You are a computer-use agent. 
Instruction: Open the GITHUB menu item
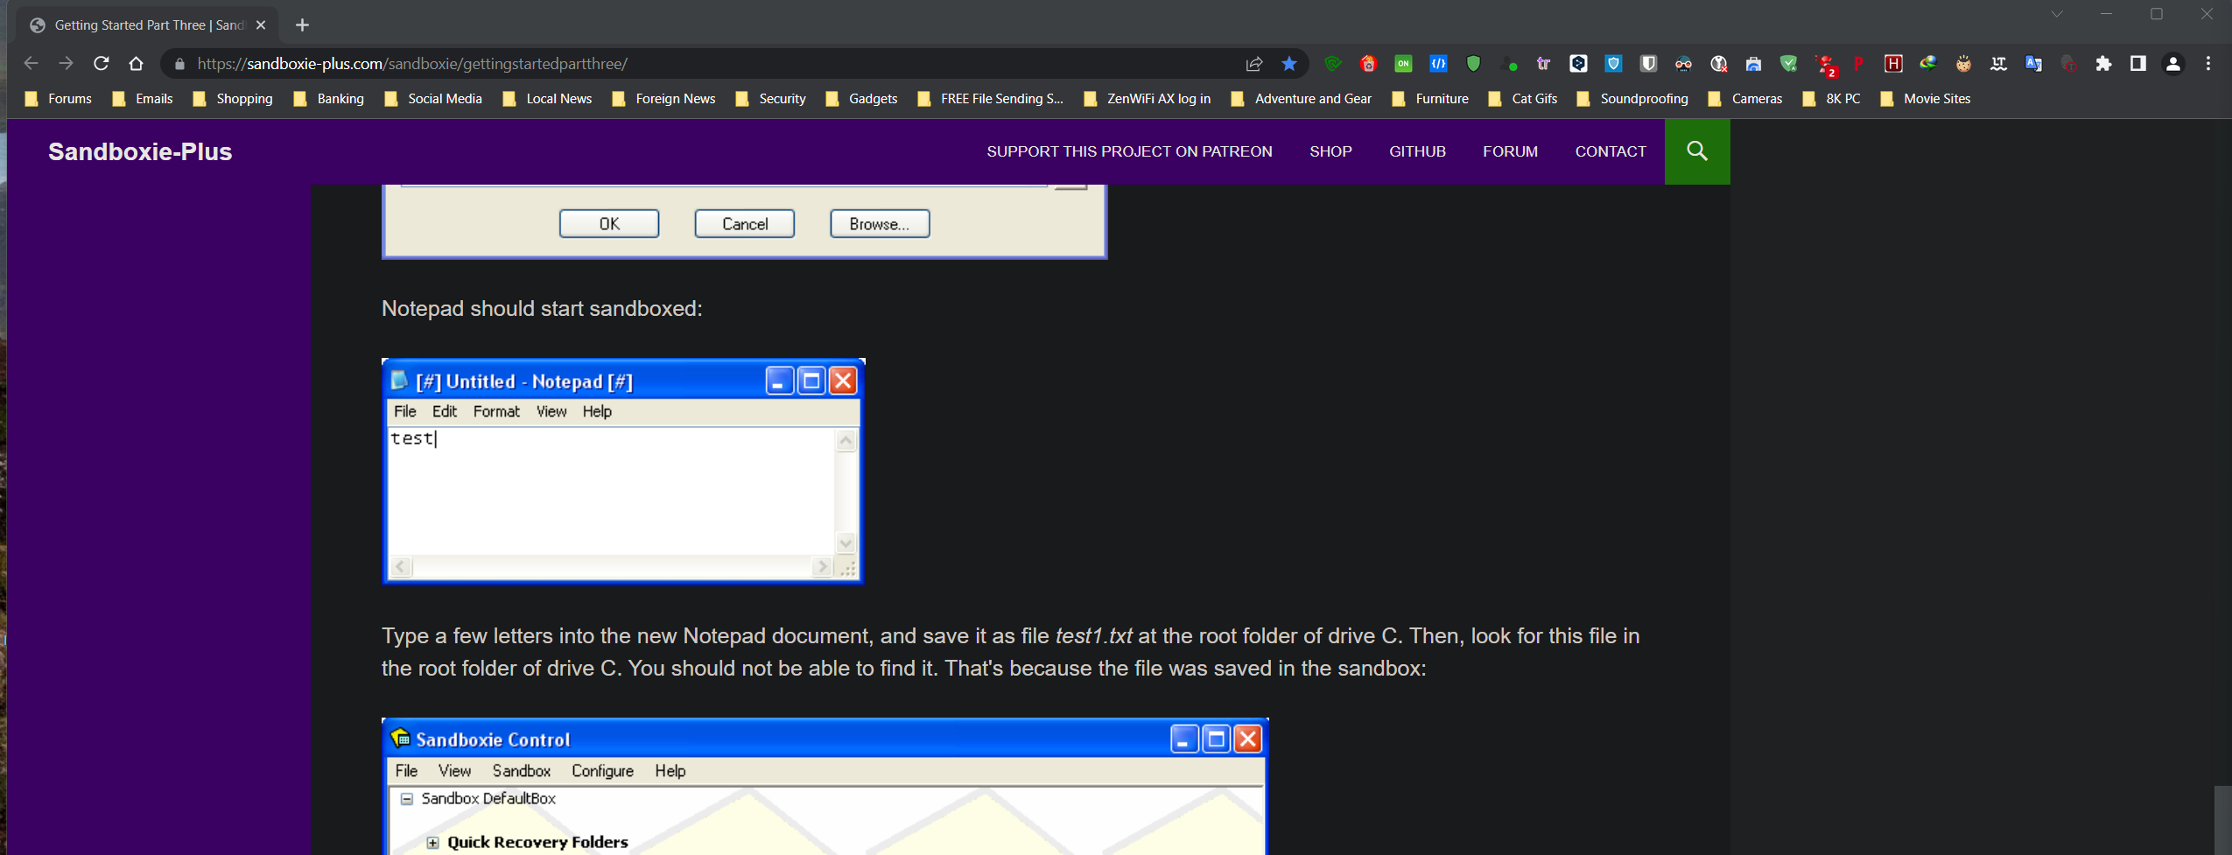coord(1417,151)
